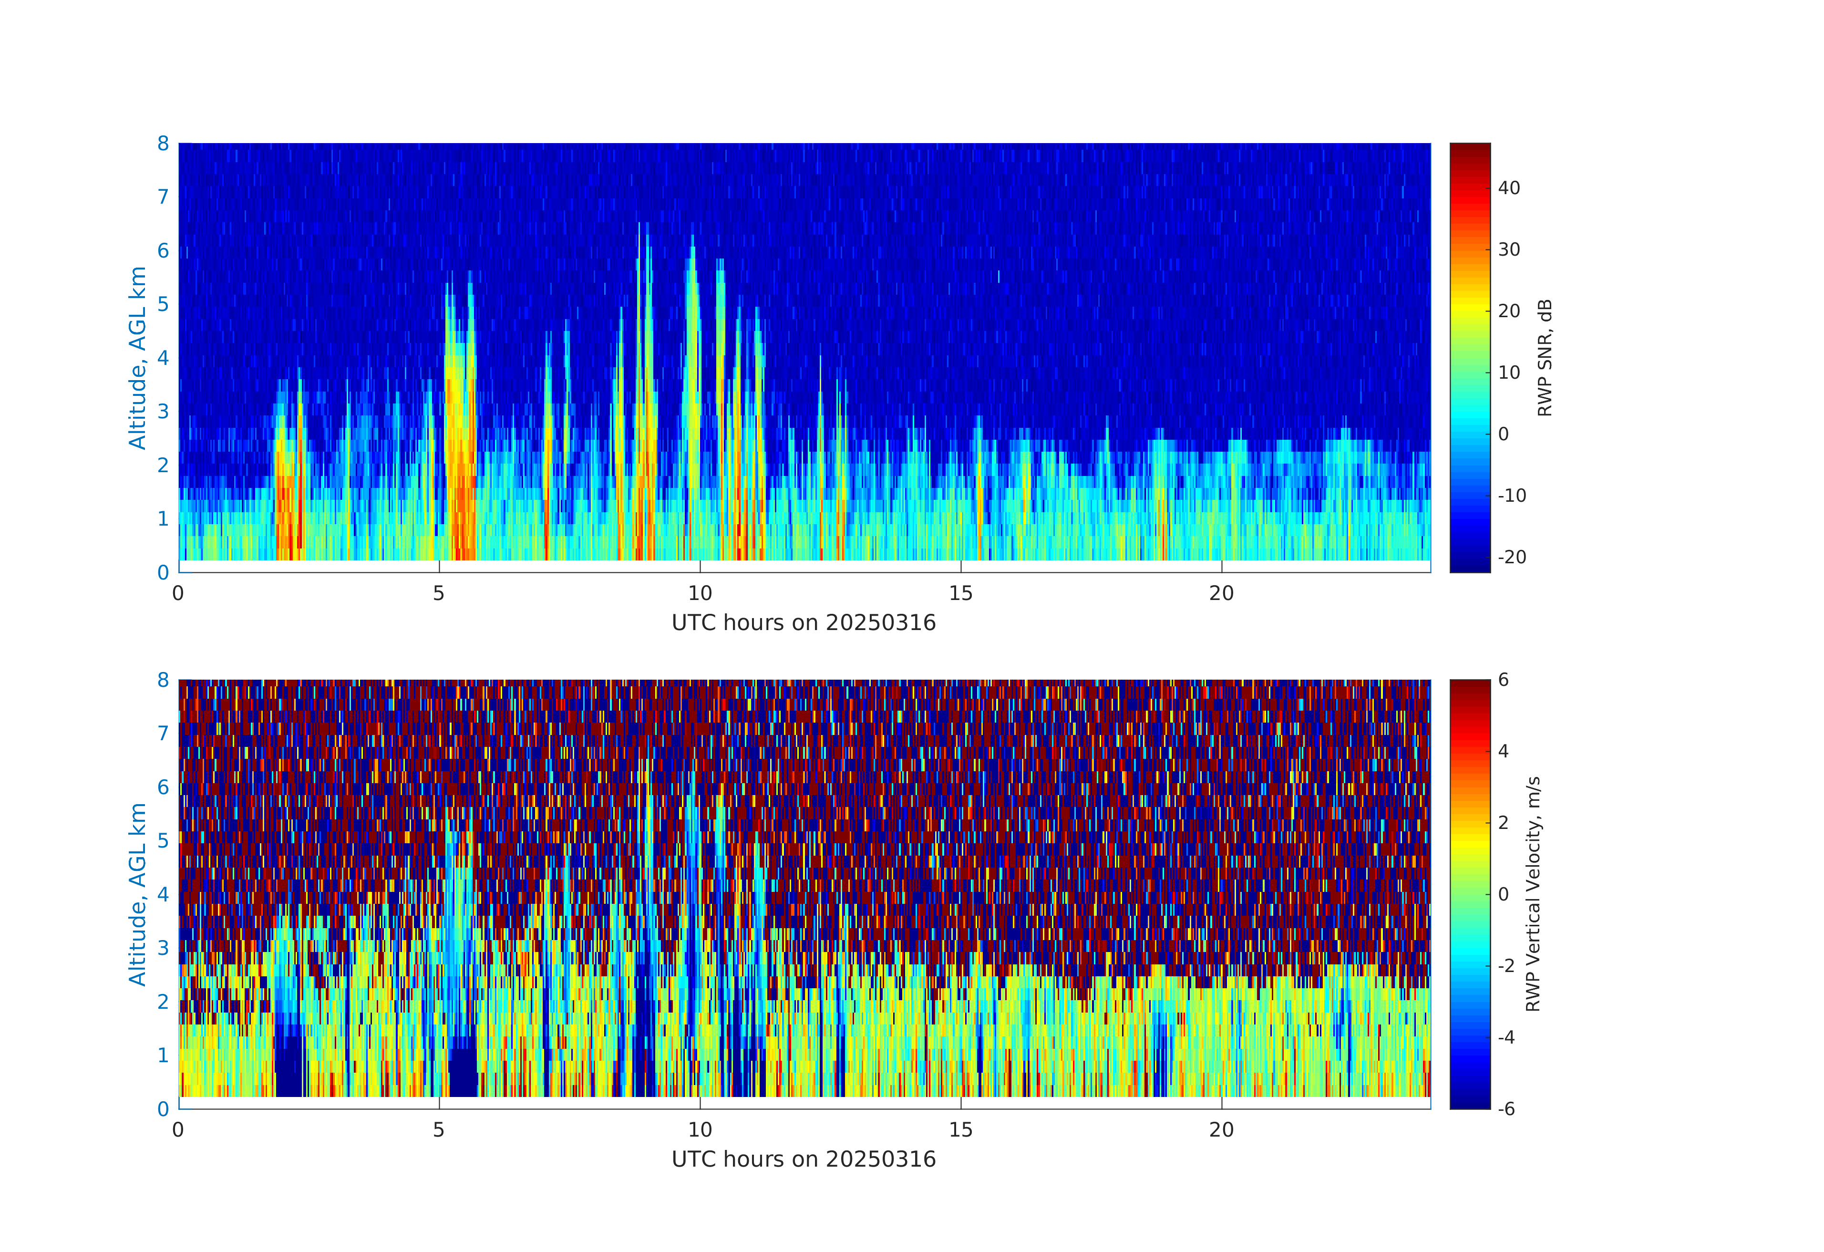Click the velocity plot's 'UTC hours on 20250316' axis label

tap(804, 1159)
